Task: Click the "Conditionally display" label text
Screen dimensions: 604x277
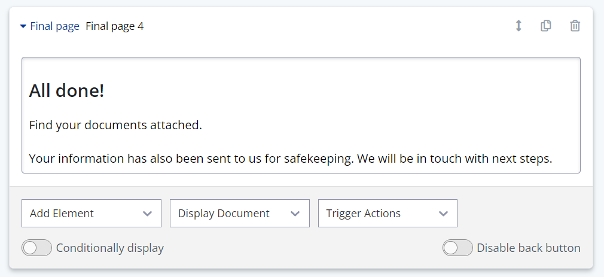Action: 110,248
